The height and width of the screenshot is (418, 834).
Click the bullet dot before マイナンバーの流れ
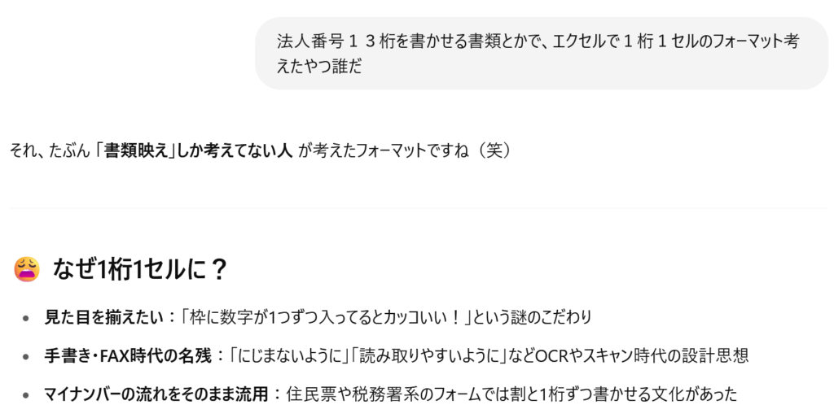pos(26,395)
